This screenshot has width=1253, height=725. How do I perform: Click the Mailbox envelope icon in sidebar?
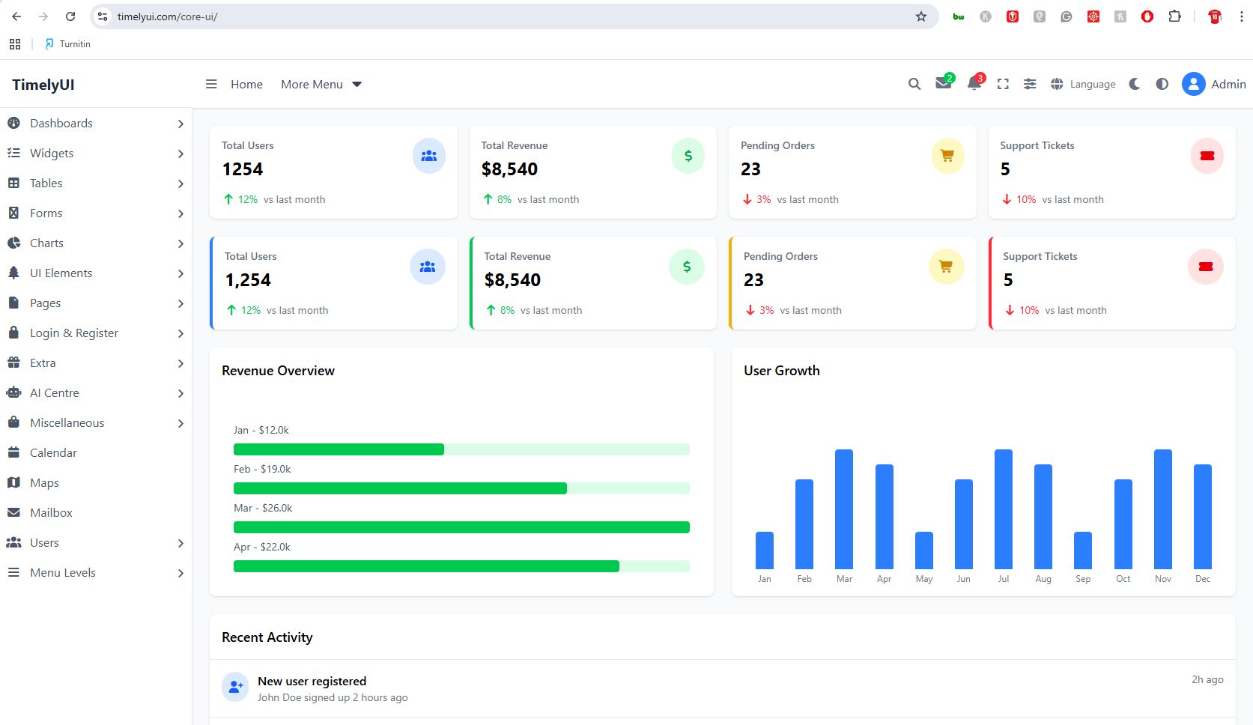coord(13,512)
